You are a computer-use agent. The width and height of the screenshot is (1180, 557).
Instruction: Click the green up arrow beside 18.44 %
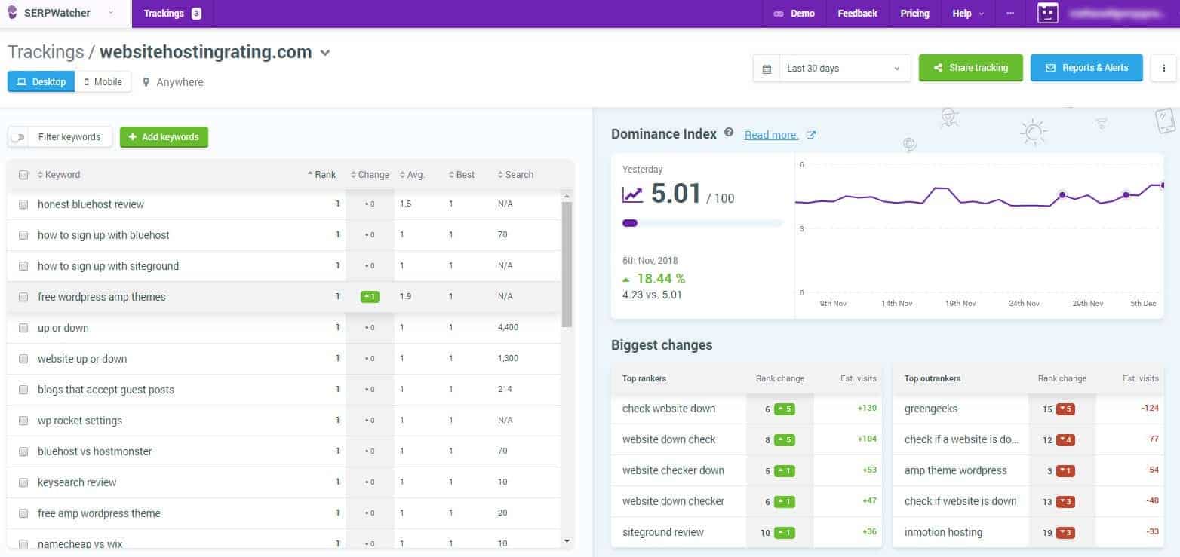coord(626,280)
